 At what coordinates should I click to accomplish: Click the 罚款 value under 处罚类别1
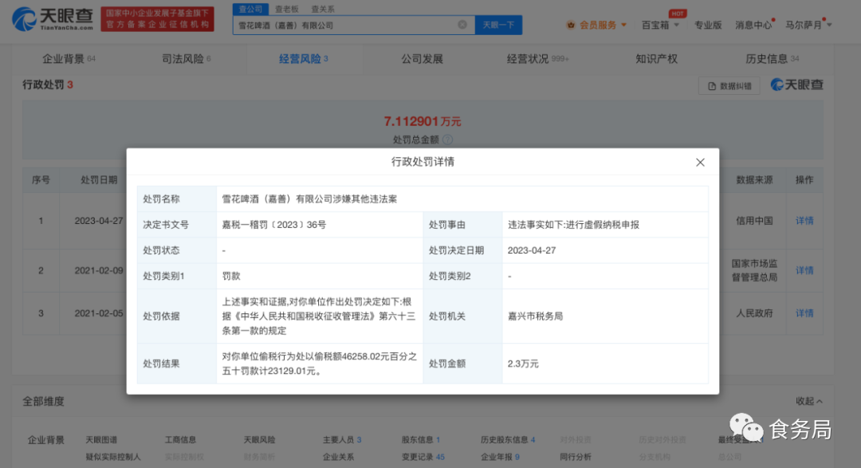pyautogui.click(x=231, y=276)
